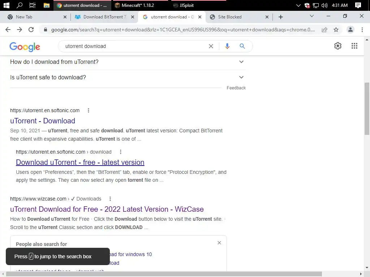
Task: Open File Explorer from the taskbar
Action: point(47,5)
